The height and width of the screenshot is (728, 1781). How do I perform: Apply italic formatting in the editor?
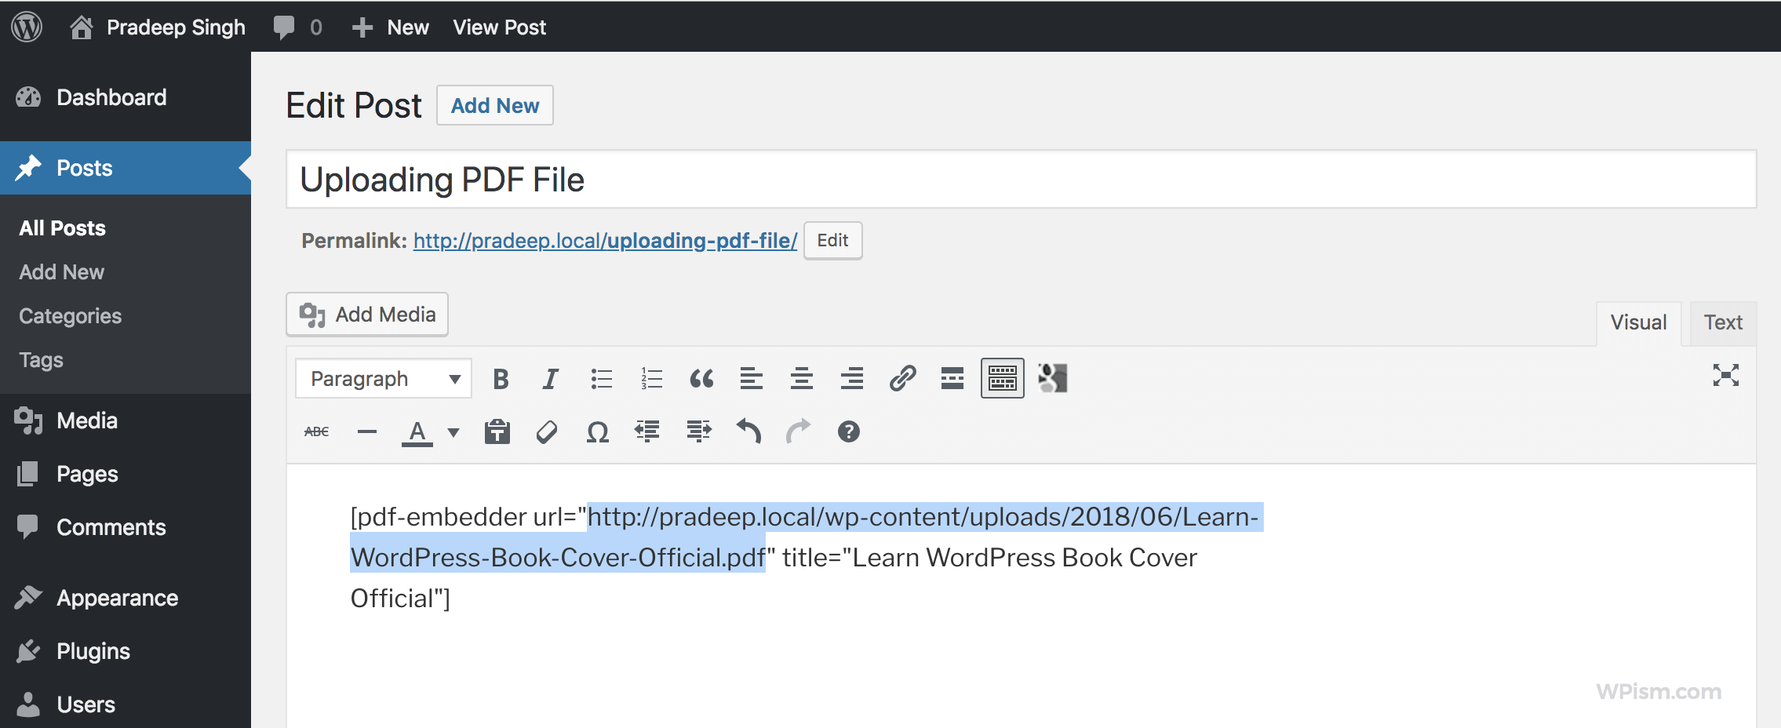click(549, 378)
